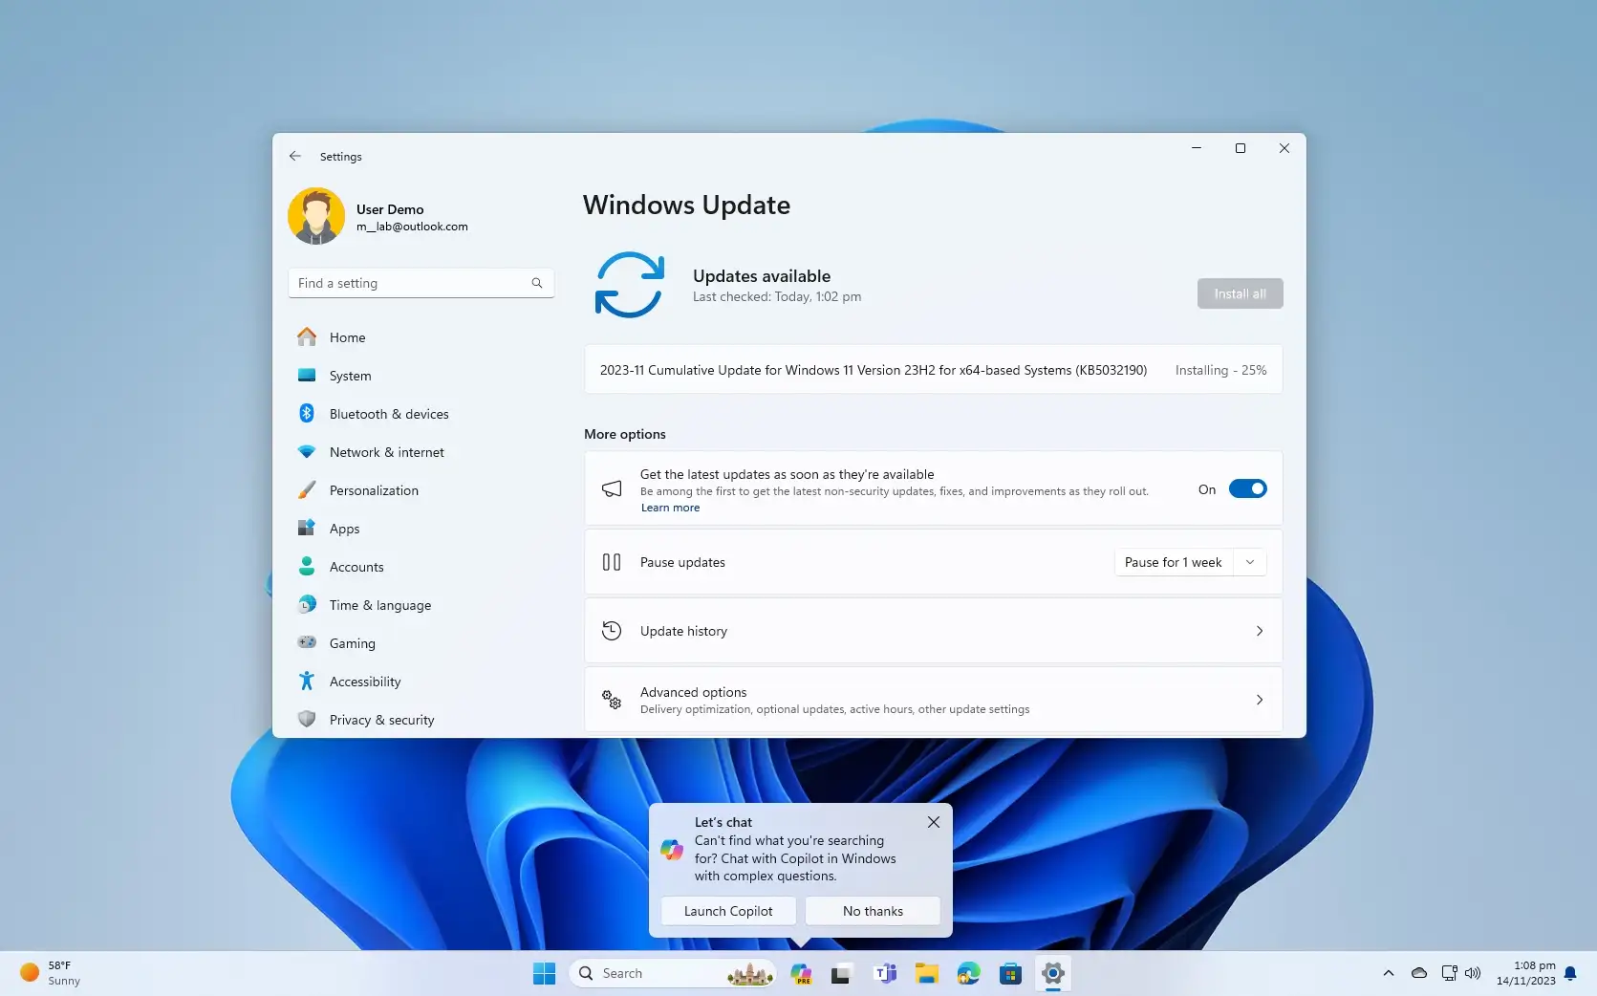Open the Time & language settings

378,604
